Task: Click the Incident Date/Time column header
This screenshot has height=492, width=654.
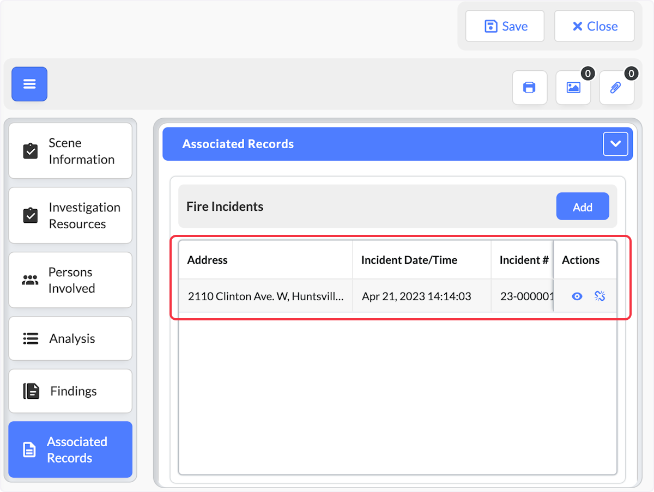Action: (422, 260)
